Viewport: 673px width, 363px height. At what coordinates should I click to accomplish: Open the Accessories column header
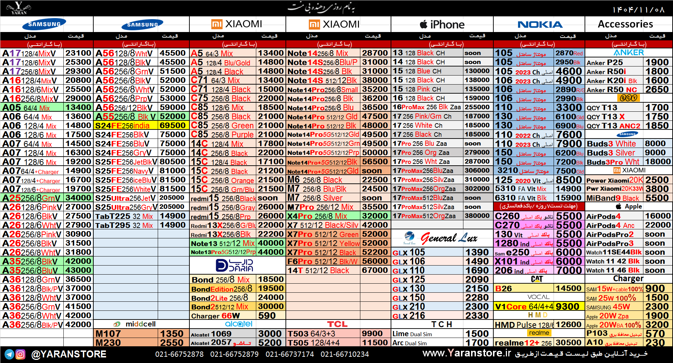point(625,24)
